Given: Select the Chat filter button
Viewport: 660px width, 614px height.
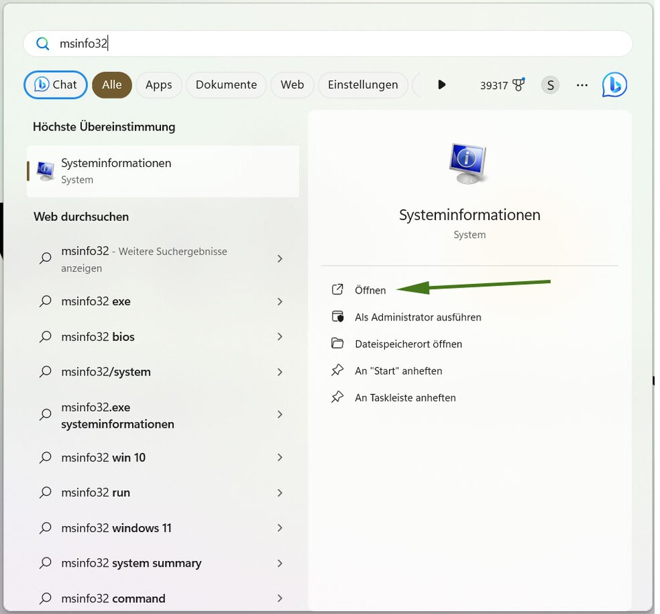Looking at the screenshot, I should click(55, 85).
